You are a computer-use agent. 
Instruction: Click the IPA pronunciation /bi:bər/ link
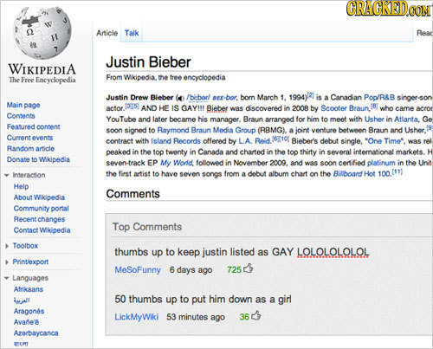coord(199,98)
